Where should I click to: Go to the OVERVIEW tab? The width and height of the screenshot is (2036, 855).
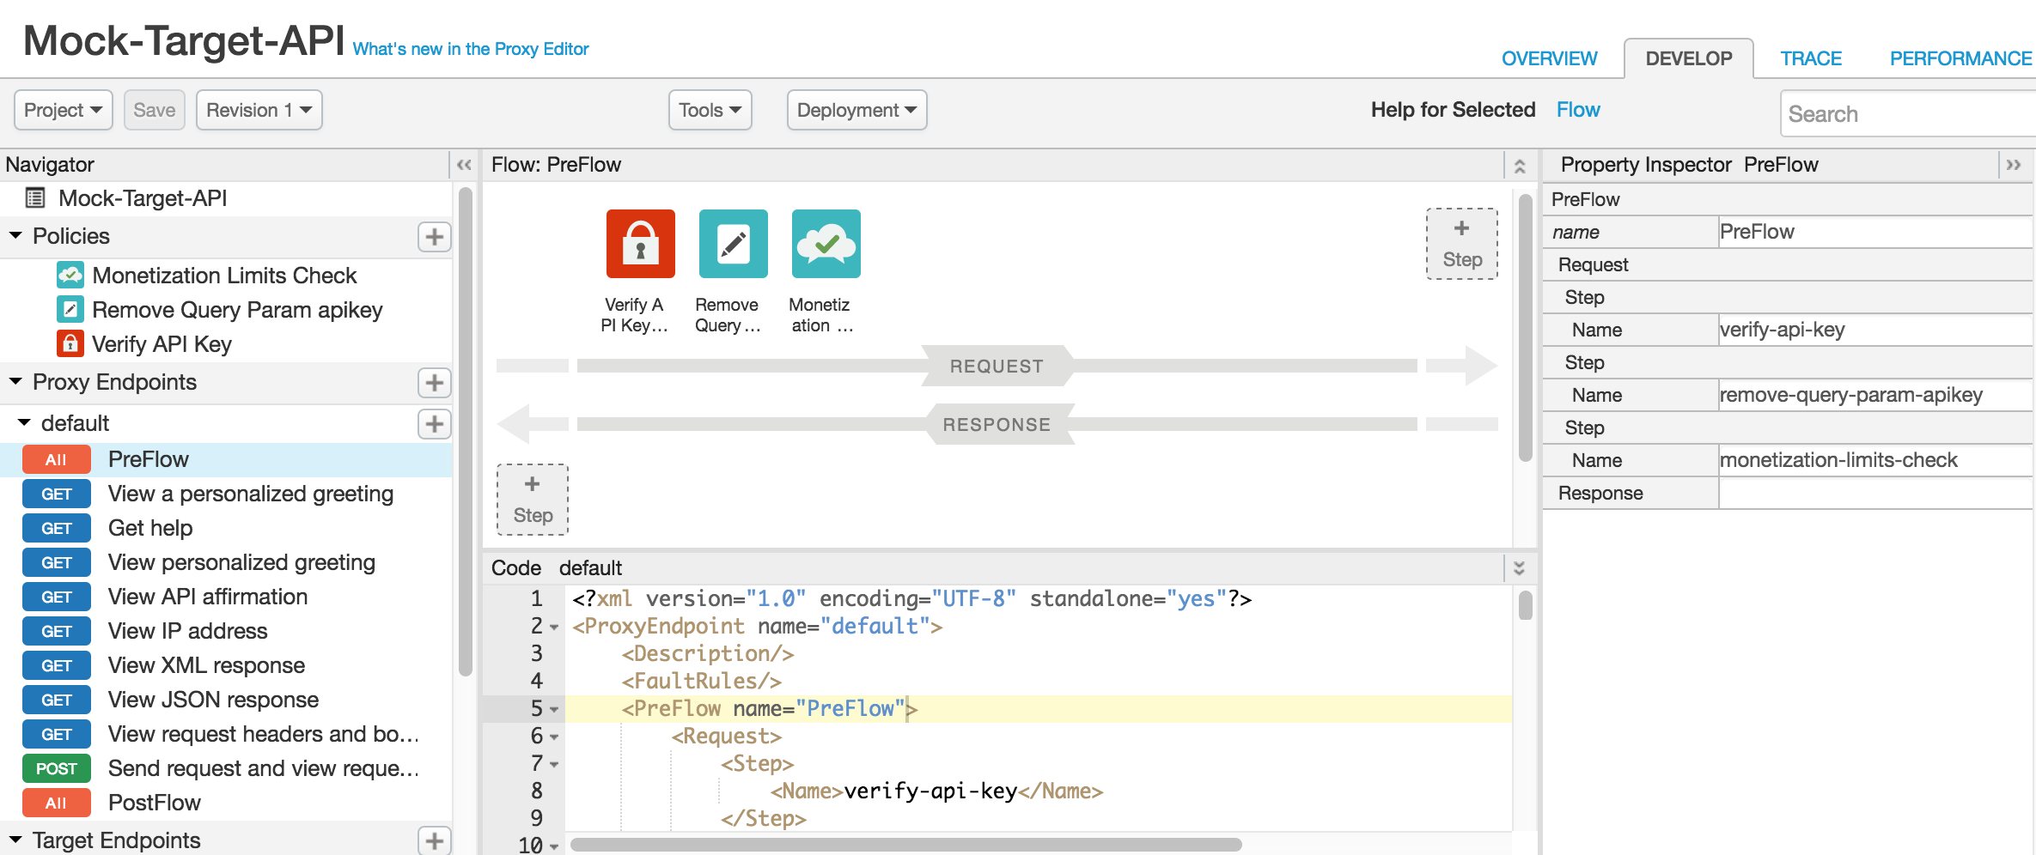click(x=1549, y=58)
